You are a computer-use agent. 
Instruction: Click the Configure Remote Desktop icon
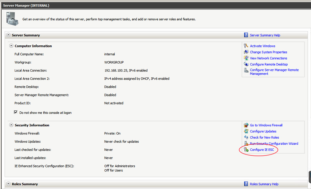246,64
